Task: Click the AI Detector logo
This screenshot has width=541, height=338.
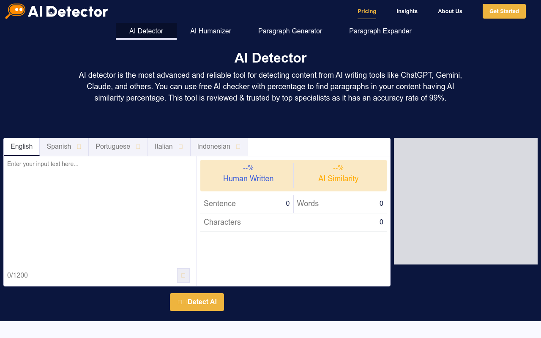Action: (x=57, y=11)
